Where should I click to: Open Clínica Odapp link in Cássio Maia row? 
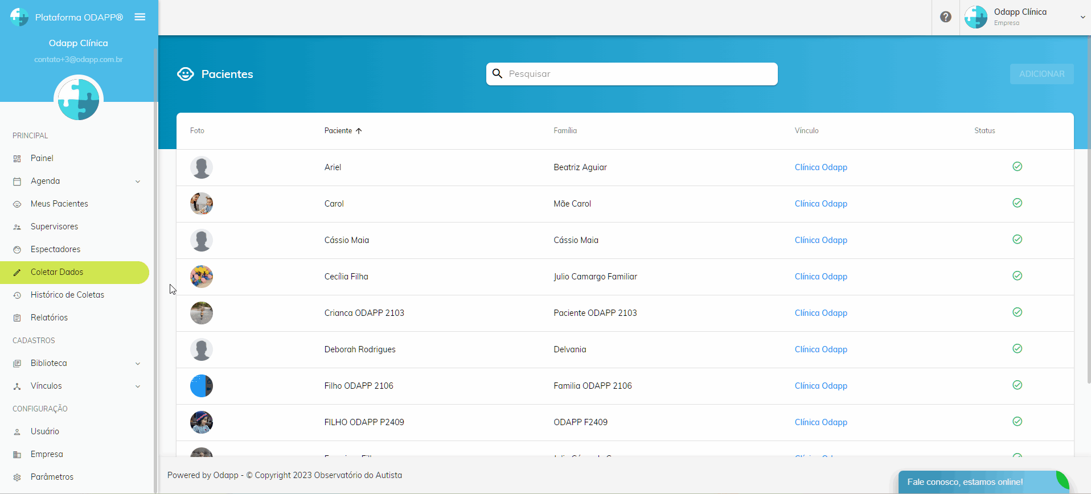tap(821, 240)
